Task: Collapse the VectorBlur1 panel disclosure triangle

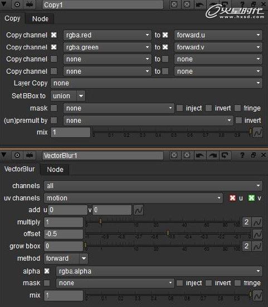Action: coord(4,155)
